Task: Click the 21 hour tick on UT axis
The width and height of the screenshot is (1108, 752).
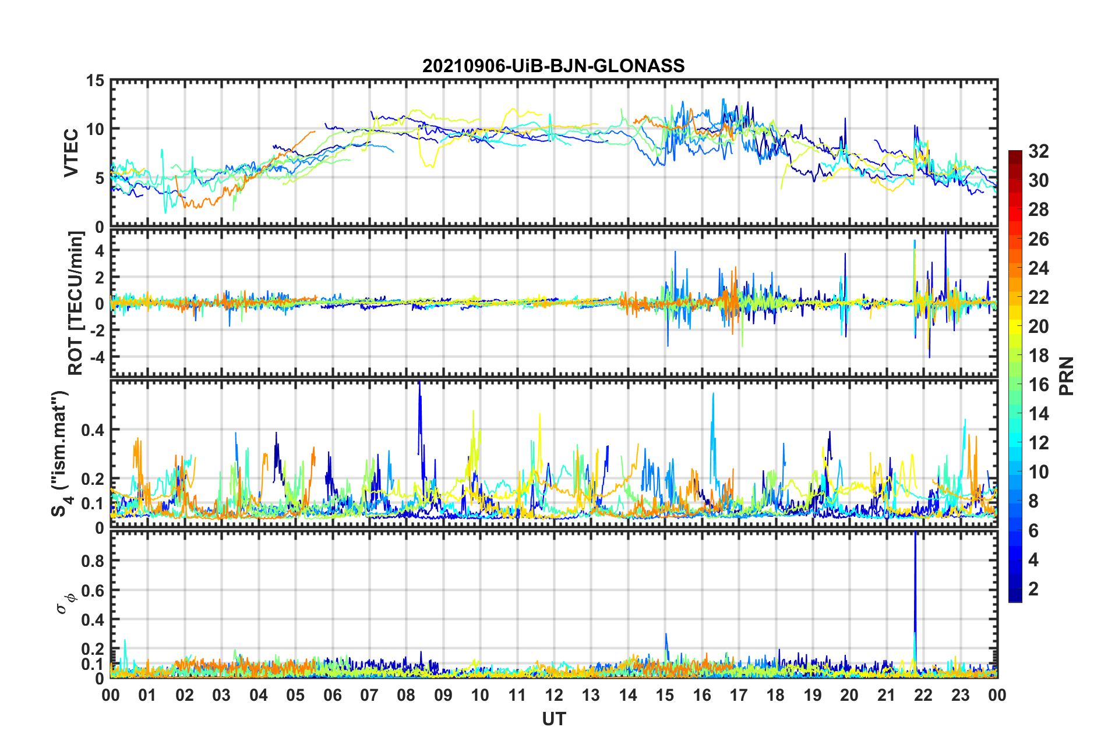Action: tap(887, 695)
